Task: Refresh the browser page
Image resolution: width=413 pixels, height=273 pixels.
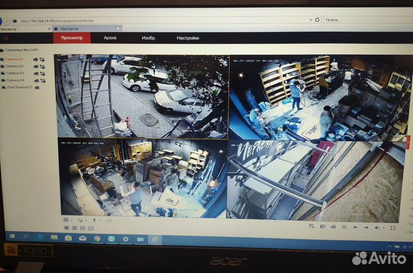Action: point(317,20)
